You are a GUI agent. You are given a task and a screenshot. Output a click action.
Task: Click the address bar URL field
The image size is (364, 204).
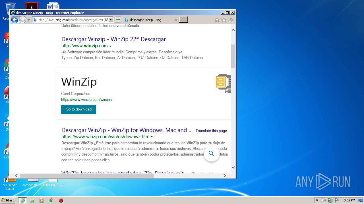tap(70, 20)
